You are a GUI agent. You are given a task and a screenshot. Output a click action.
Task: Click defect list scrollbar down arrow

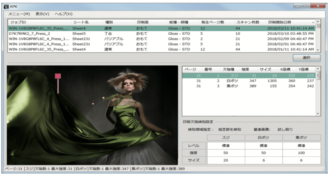click(x=318, y=114)
